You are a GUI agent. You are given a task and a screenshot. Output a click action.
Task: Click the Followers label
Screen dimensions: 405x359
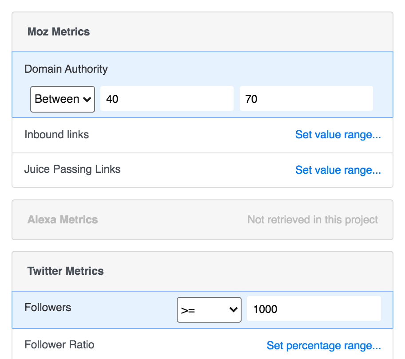(x=48, y=308)
